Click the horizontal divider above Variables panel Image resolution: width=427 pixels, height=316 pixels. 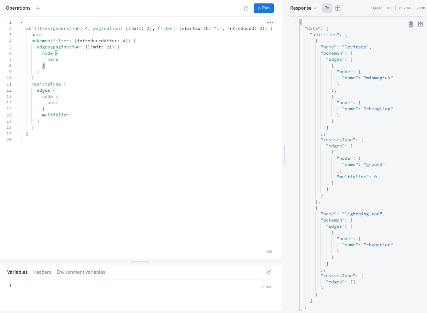140,262
